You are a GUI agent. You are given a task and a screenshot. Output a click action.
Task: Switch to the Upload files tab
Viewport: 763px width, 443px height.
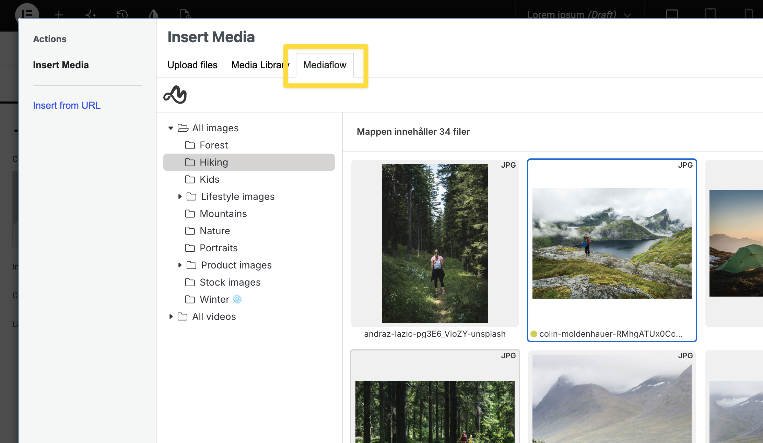click(192, 65)
